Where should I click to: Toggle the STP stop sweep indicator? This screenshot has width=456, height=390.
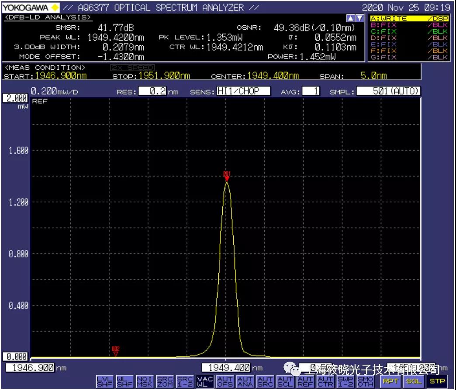pyautogui.click(x=437, y=381)
